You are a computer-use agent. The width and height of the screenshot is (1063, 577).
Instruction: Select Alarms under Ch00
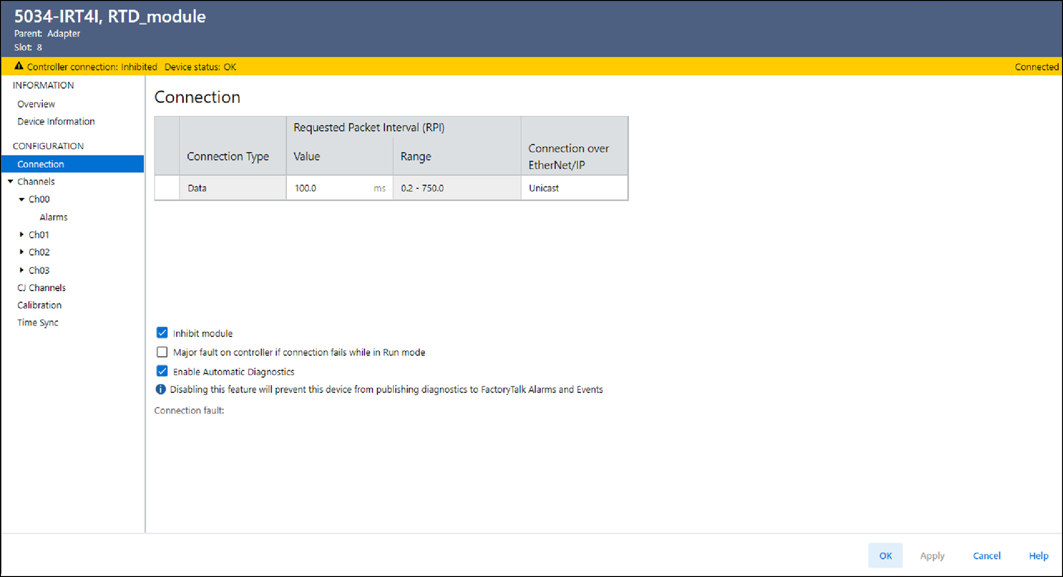pyautogui.click(x=54, y=217)
